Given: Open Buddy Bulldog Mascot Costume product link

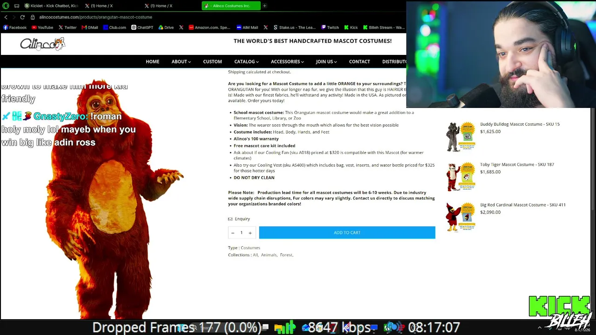Looking at the screenshot, I should coord(520,124).
